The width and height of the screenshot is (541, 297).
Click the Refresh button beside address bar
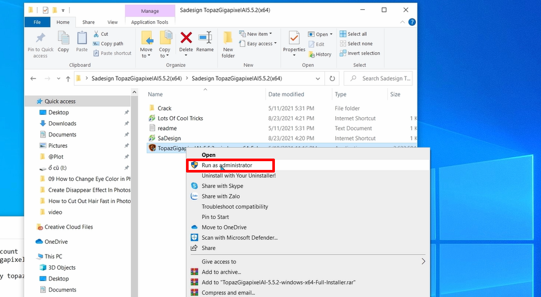point(332,79)
